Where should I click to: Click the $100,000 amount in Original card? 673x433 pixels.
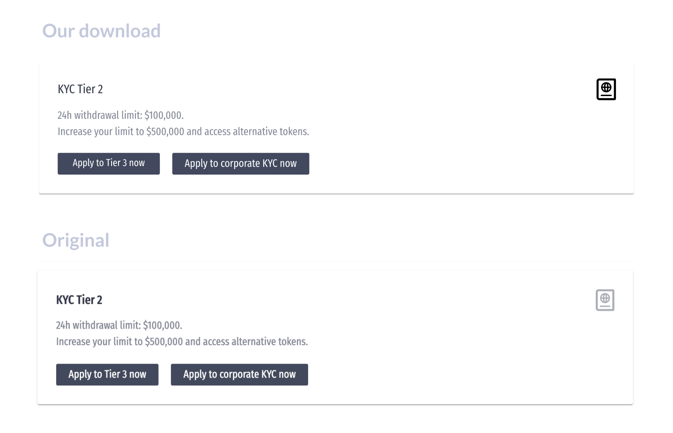[162, 326]
